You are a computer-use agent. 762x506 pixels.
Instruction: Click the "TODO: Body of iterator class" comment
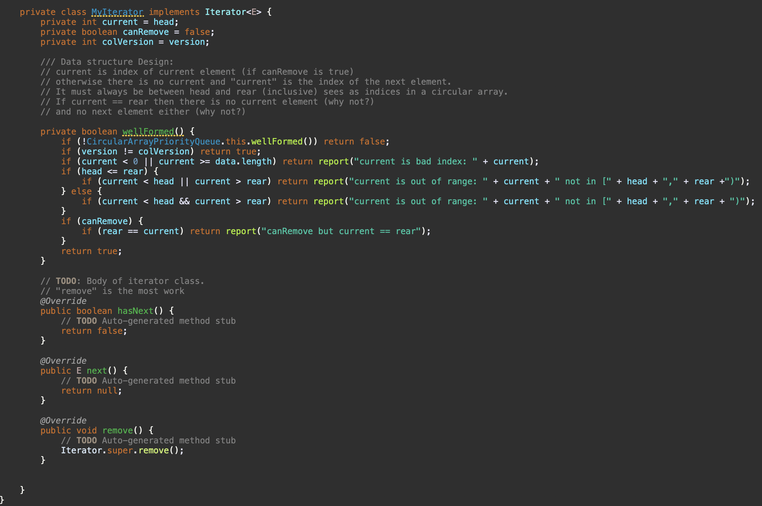[122, 281]
